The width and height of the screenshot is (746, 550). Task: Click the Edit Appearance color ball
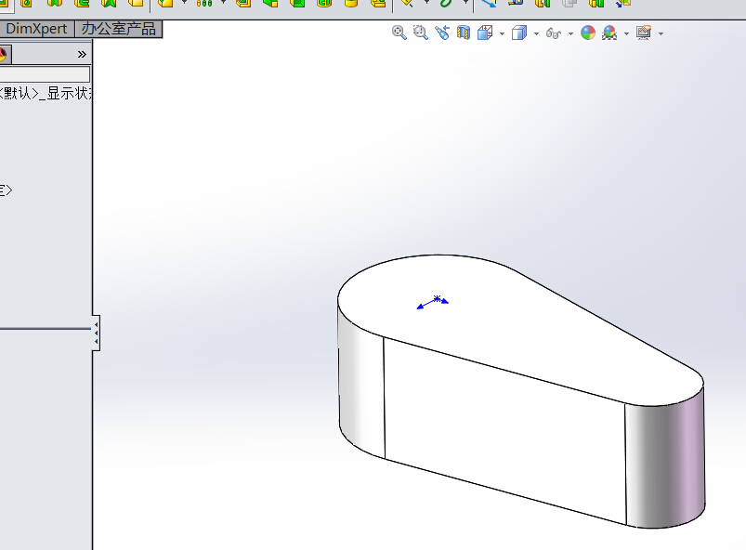[588, 33]
